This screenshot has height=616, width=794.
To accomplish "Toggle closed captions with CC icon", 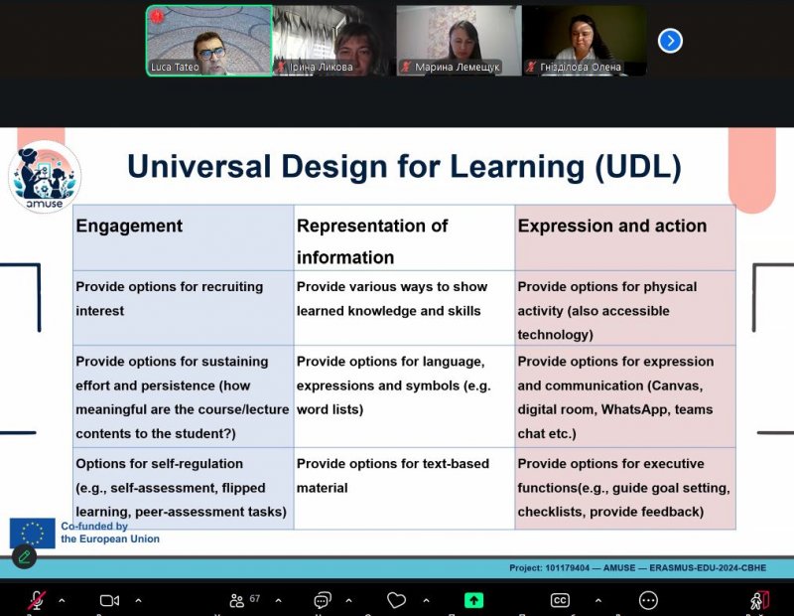I will click(560, 600).
